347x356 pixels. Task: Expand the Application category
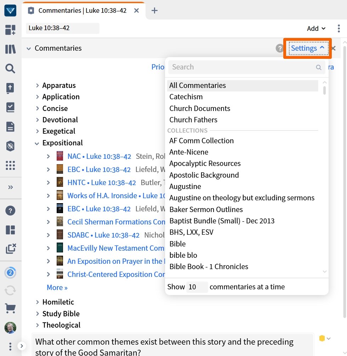pyautogui.click(x=38, y=97)
